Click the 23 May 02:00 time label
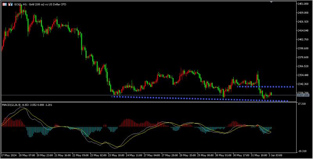Screen dimensions: 313x159 [x=98, y=155]
